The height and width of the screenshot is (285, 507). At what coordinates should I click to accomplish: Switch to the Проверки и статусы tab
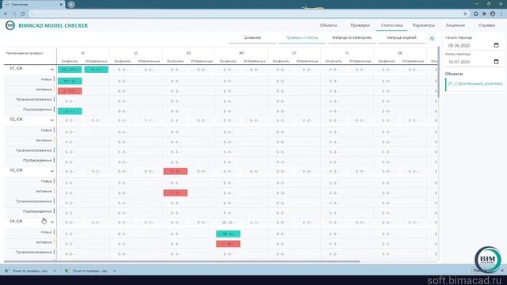pos(302,38)
